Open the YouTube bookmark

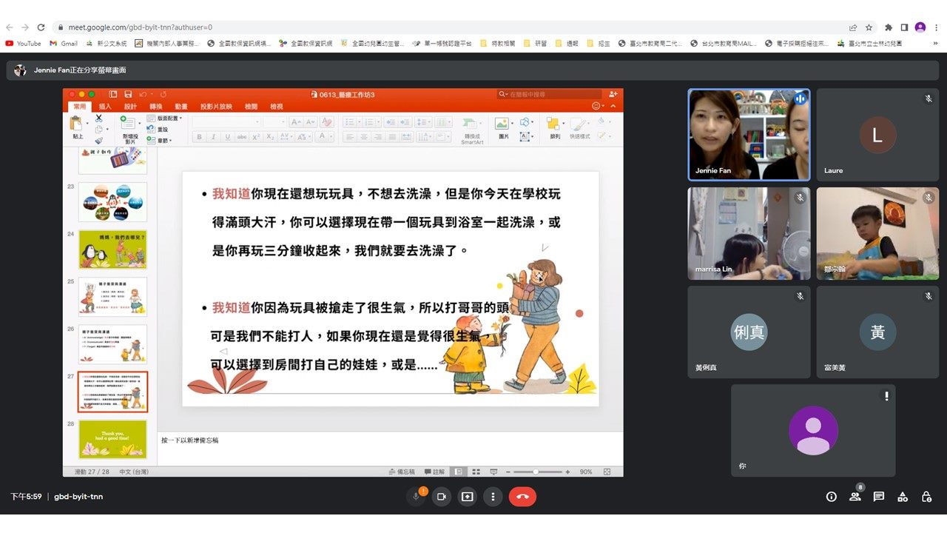[23, 44]
